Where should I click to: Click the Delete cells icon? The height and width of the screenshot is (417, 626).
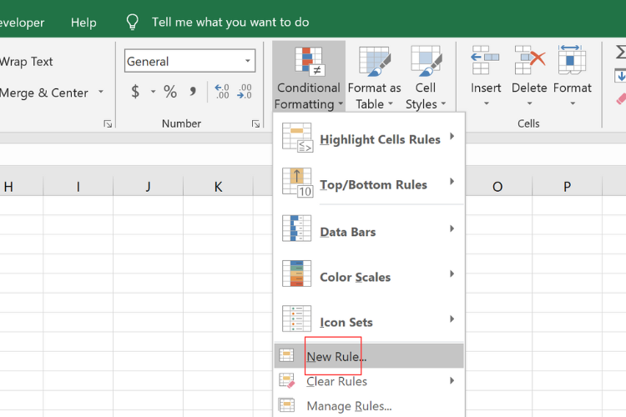tap(530, 60)
